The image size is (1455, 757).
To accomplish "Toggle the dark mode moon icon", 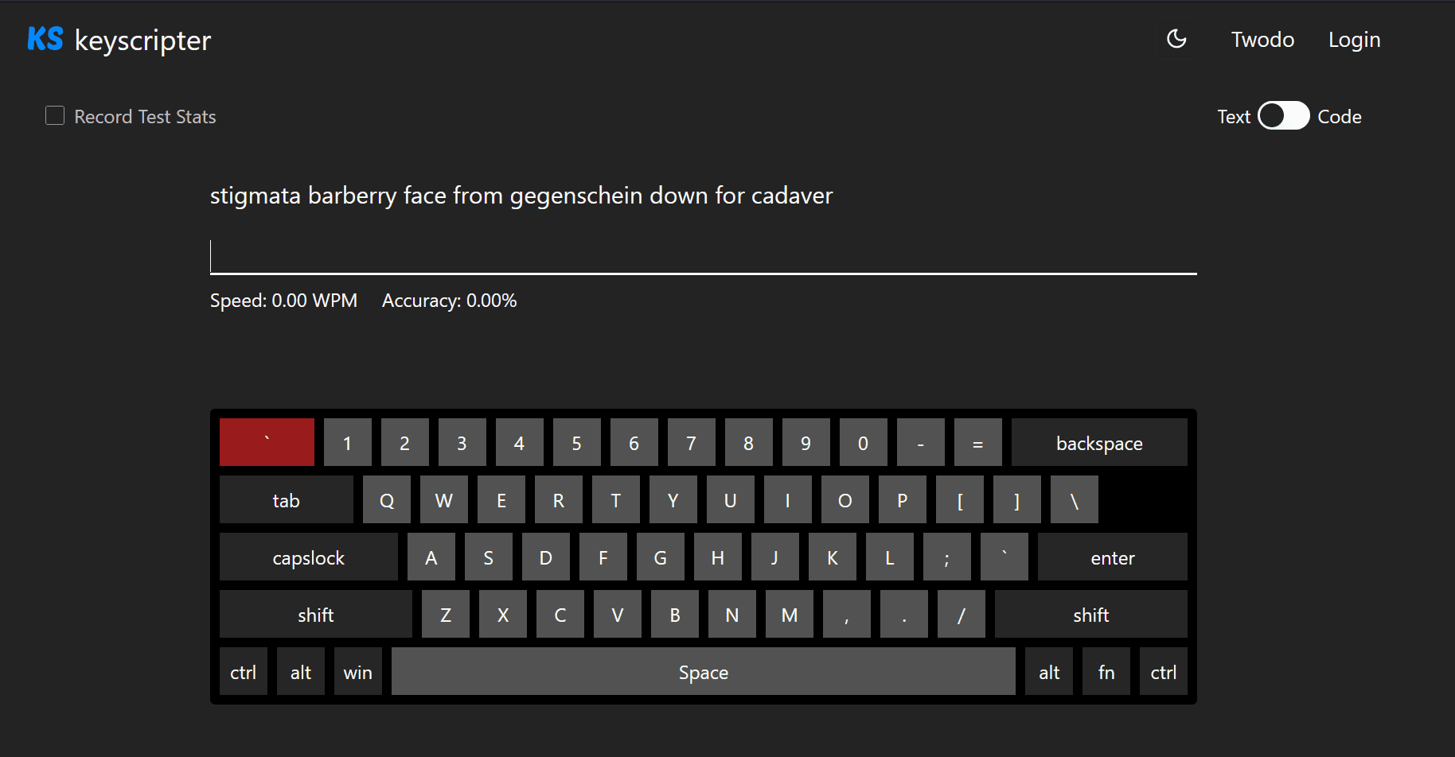I will tap(1176, 39).
